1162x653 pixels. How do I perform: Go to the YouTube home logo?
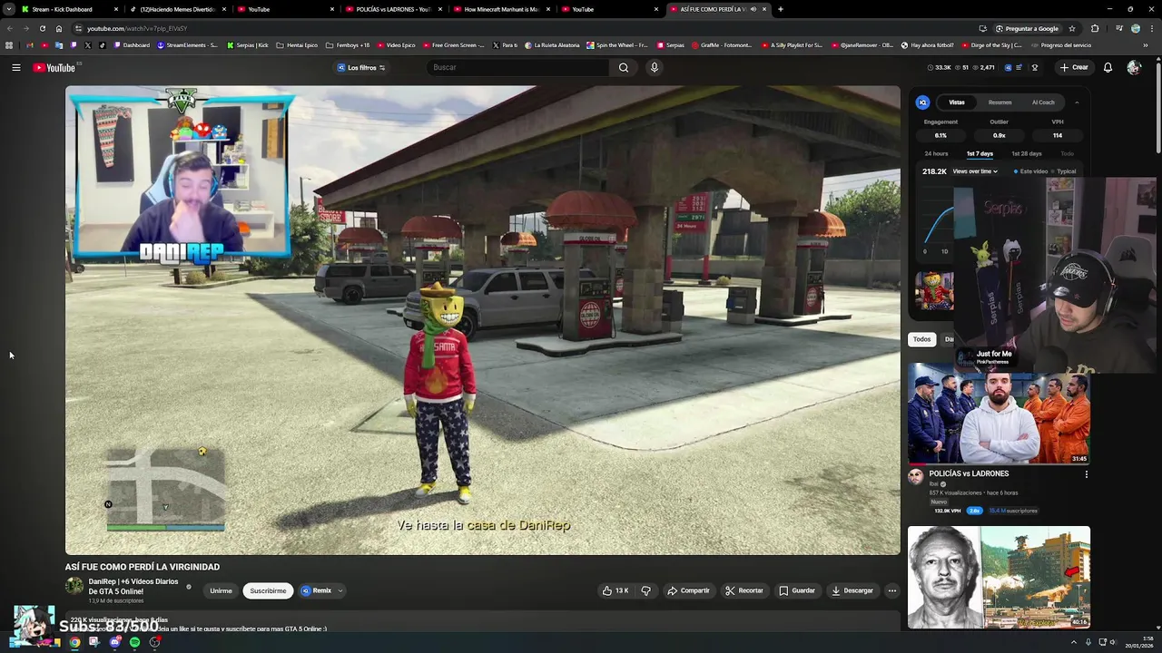click(54, 67)
